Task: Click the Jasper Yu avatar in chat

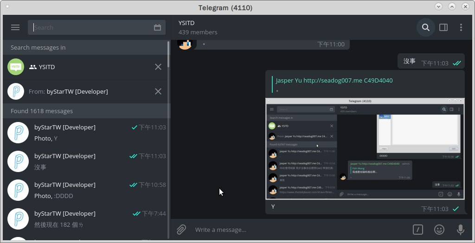Action: pyautogui.click(x=185, y=44)
